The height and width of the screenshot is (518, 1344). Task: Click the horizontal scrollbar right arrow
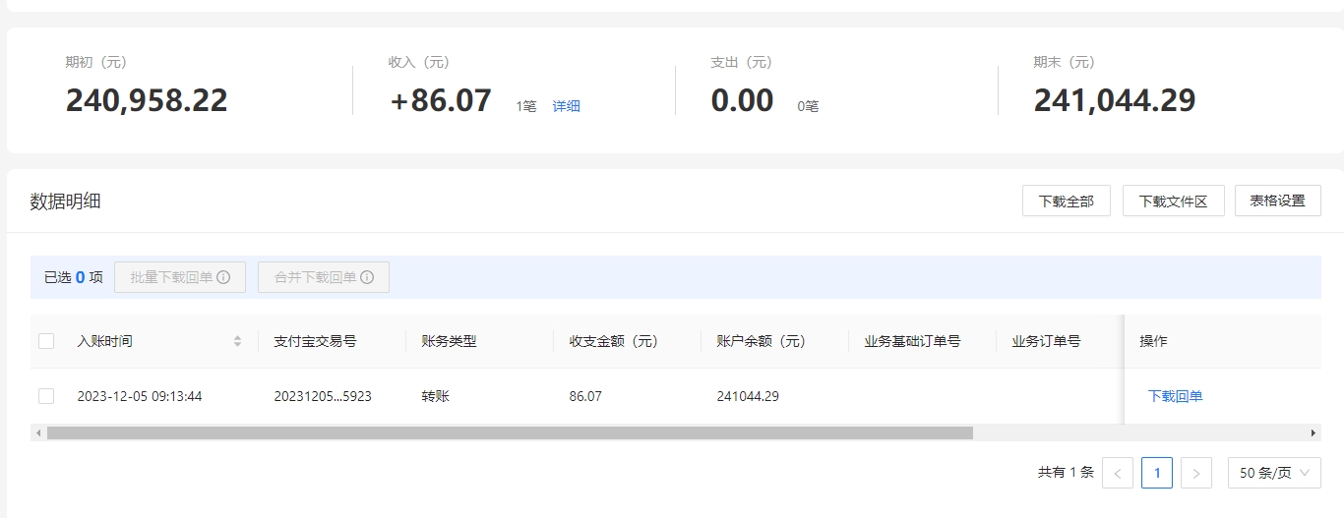1313,432
